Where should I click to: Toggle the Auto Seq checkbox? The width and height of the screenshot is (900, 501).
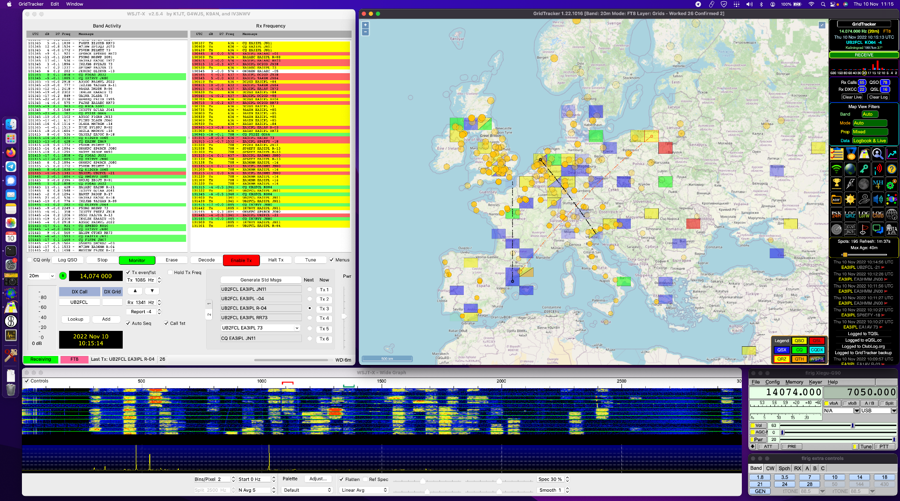[128, 323]
